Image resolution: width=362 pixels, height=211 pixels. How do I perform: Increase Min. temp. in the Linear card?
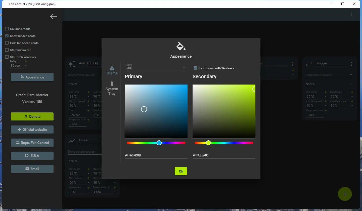pos(88,169)
